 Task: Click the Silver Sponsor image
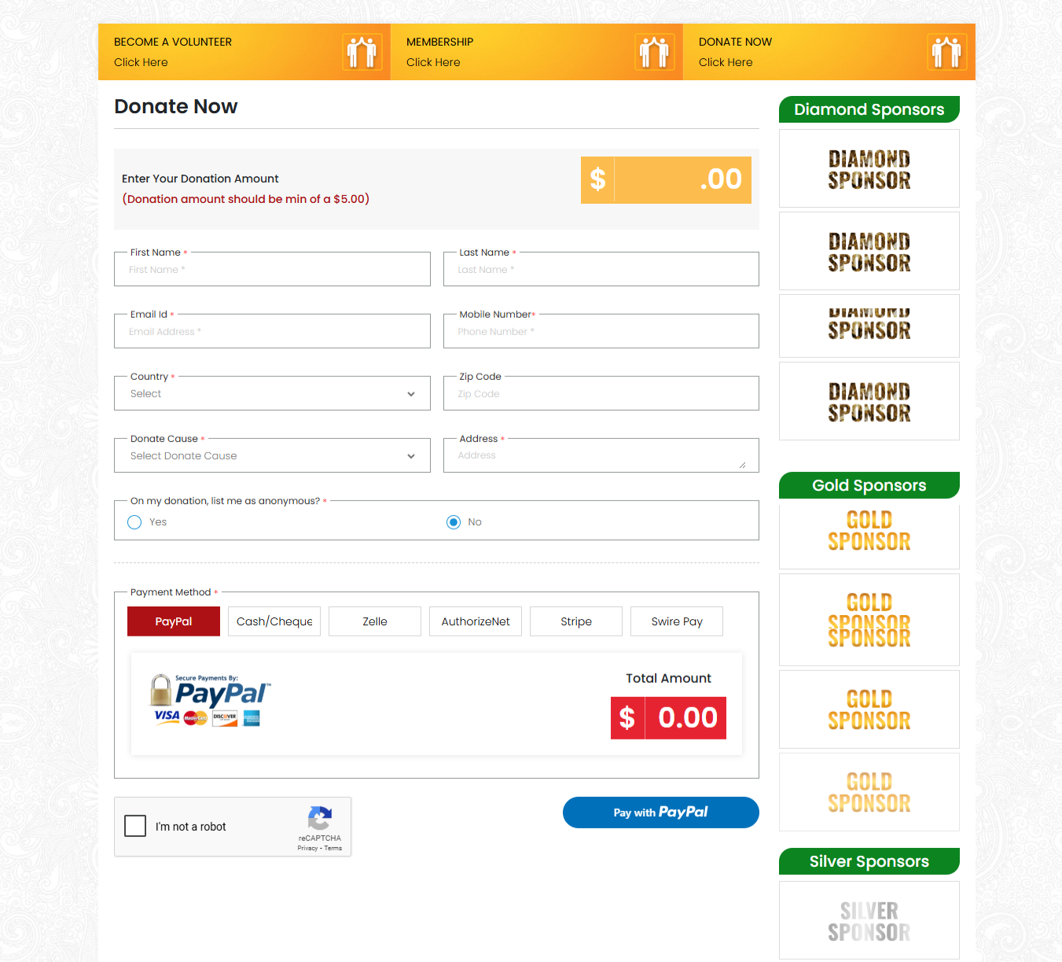(869, 921)
